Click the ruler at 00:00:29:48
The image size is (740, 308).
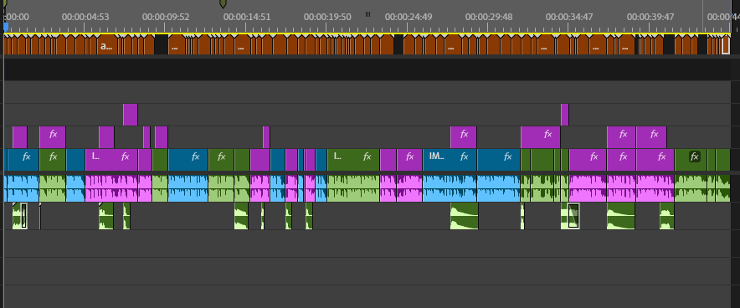point(489,17)
